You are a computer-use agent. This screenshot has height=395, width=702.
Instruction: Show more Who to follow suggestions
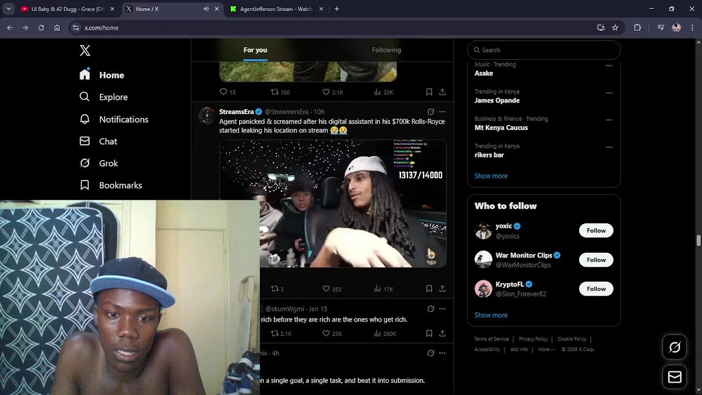tap(491, 315)
